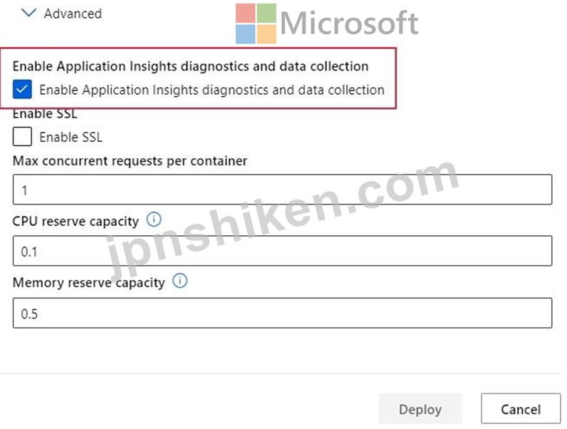Image resolution: width=567 pixels, height=429 pixels.
Task: Click the Max concurrent requests per container label
Action: (x=130, y=161)
